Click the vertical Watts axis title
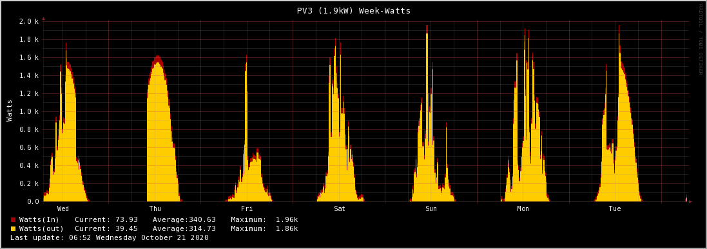Screen dimensions: 707x249 (x=9, y=111)
